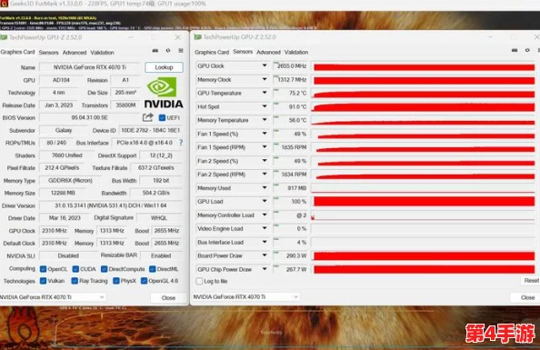540x350 pixels.
Task: Click the Lookup button
Action: 164,67
